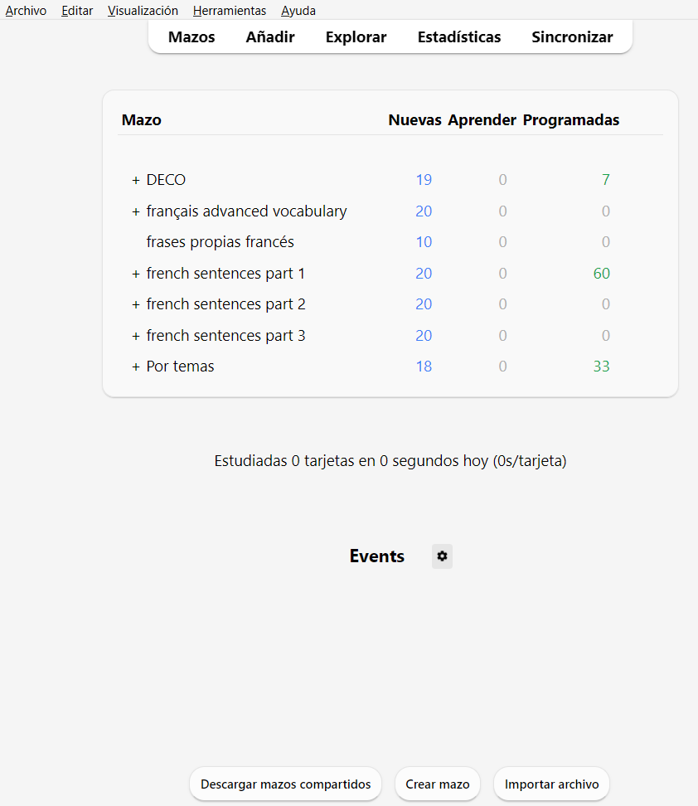
Task: Open the Visualización menu
Action: click(x=143, y=10)
